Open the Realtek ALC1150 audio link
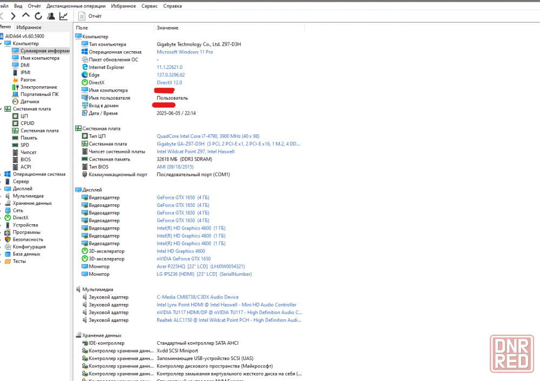 (x=229, y=320)
